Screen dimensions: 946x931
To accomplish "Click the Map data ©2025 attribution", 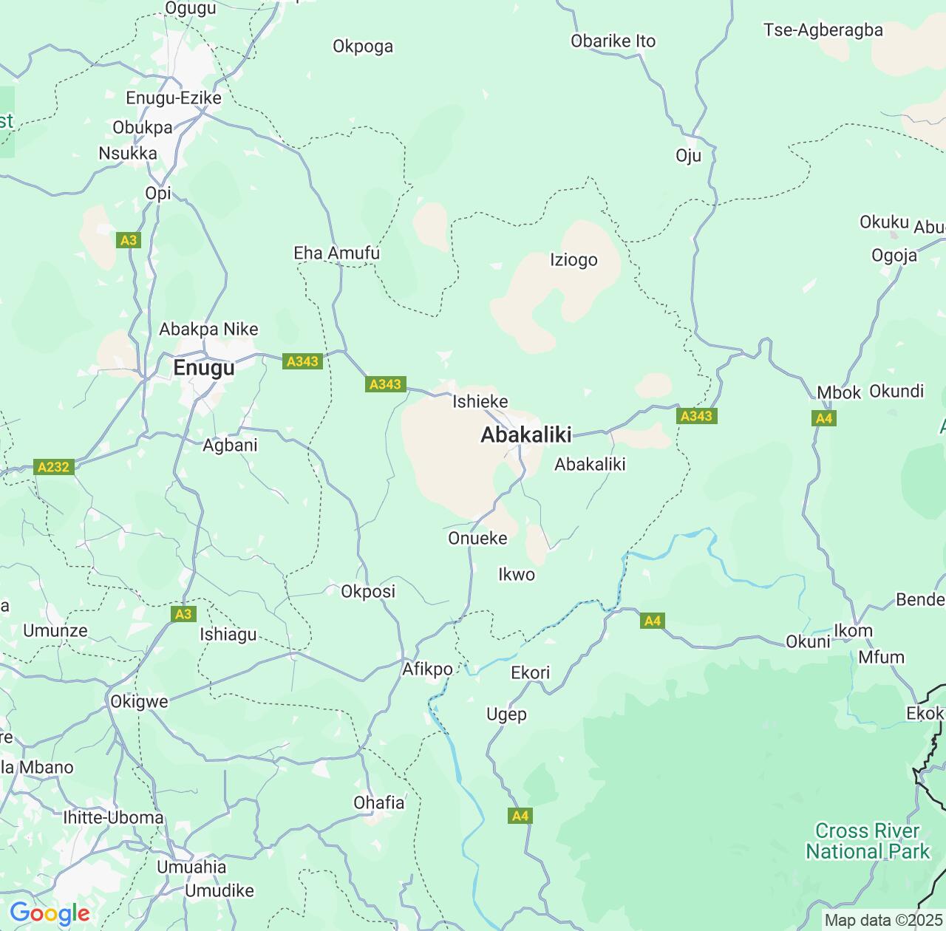I will point(882,921).
